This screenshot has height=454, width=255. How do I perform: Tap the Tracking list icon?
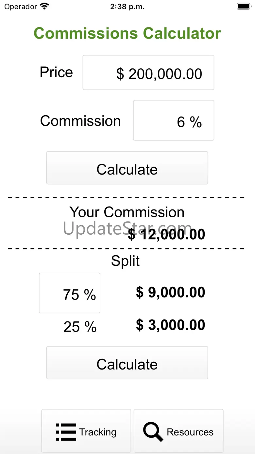(66, 432)
